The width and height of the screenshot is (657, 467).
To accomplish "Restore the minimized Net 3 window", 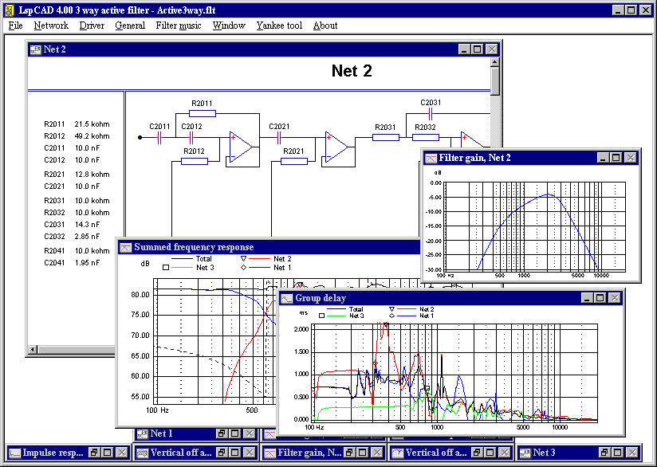I will tap(606, 453).
